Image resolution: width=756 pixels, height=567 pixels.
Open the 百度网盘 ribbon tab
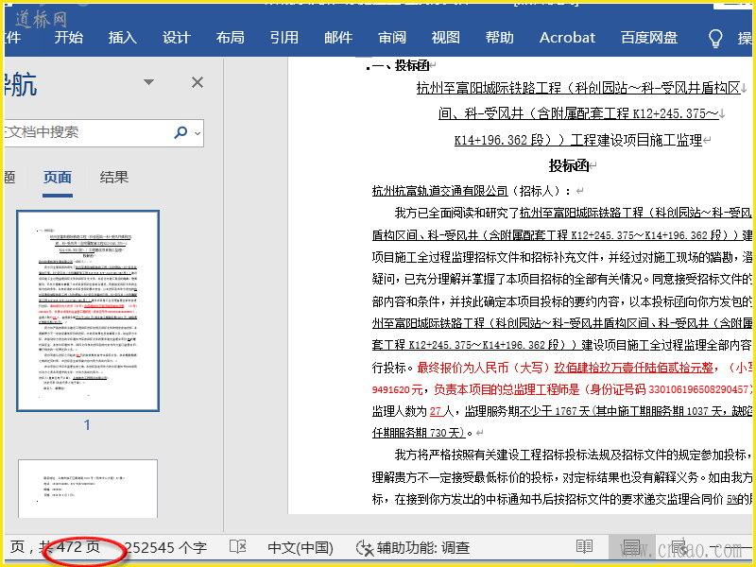648,38
